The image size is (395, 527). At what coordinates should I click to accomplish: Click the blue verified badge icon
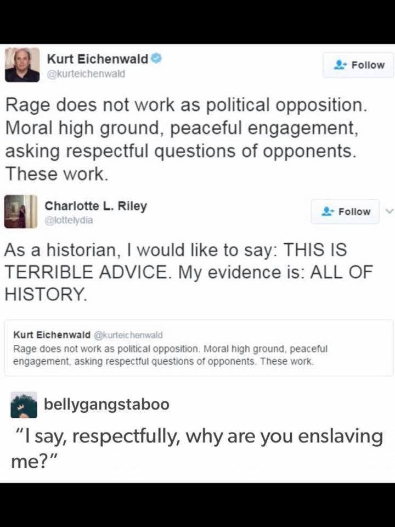[156, 58]
